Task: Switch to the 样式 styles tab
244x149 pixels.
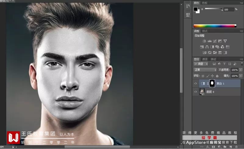Action: pos(205,31)
